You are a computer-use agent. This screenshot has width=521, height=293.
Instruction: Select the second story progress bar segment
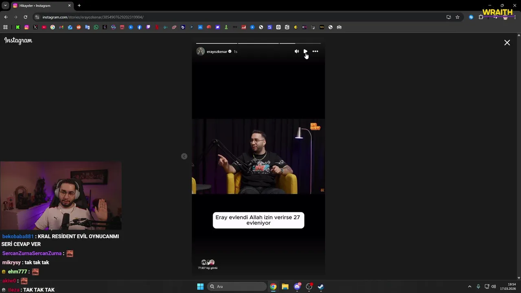(x=258, y=43)
